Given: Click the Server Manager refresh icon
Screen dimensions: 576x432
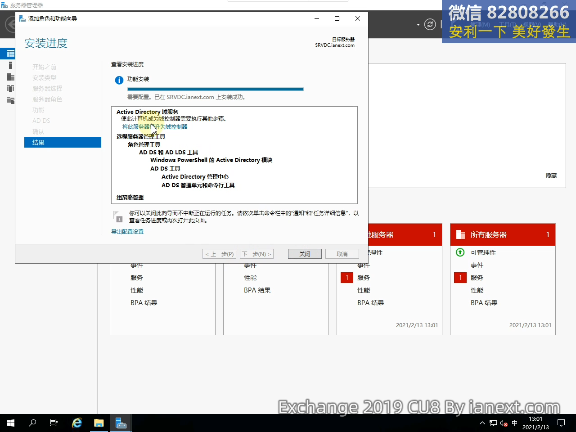Looking at the screenshot, I should coord(430,24).
